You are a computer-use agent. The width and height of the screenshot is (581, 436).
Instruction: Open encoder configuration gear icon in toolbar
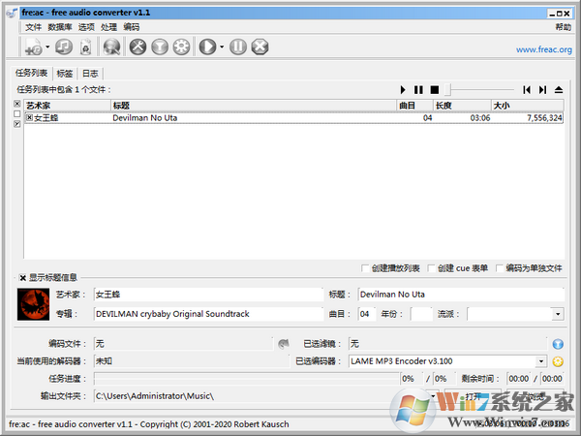(x=180, y=47)
